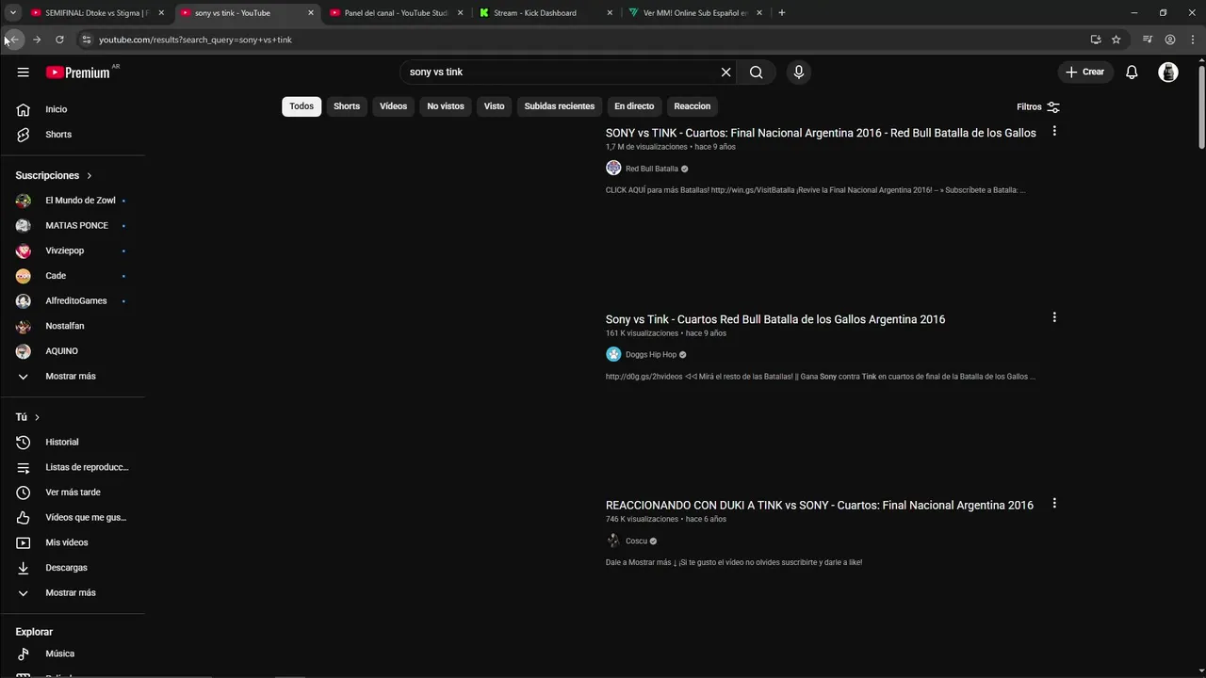Image resolution: width=1206 pixels, height=678 pixels.
Task: Expand Suscripciones section chevron
Action: tap(90, 176)
